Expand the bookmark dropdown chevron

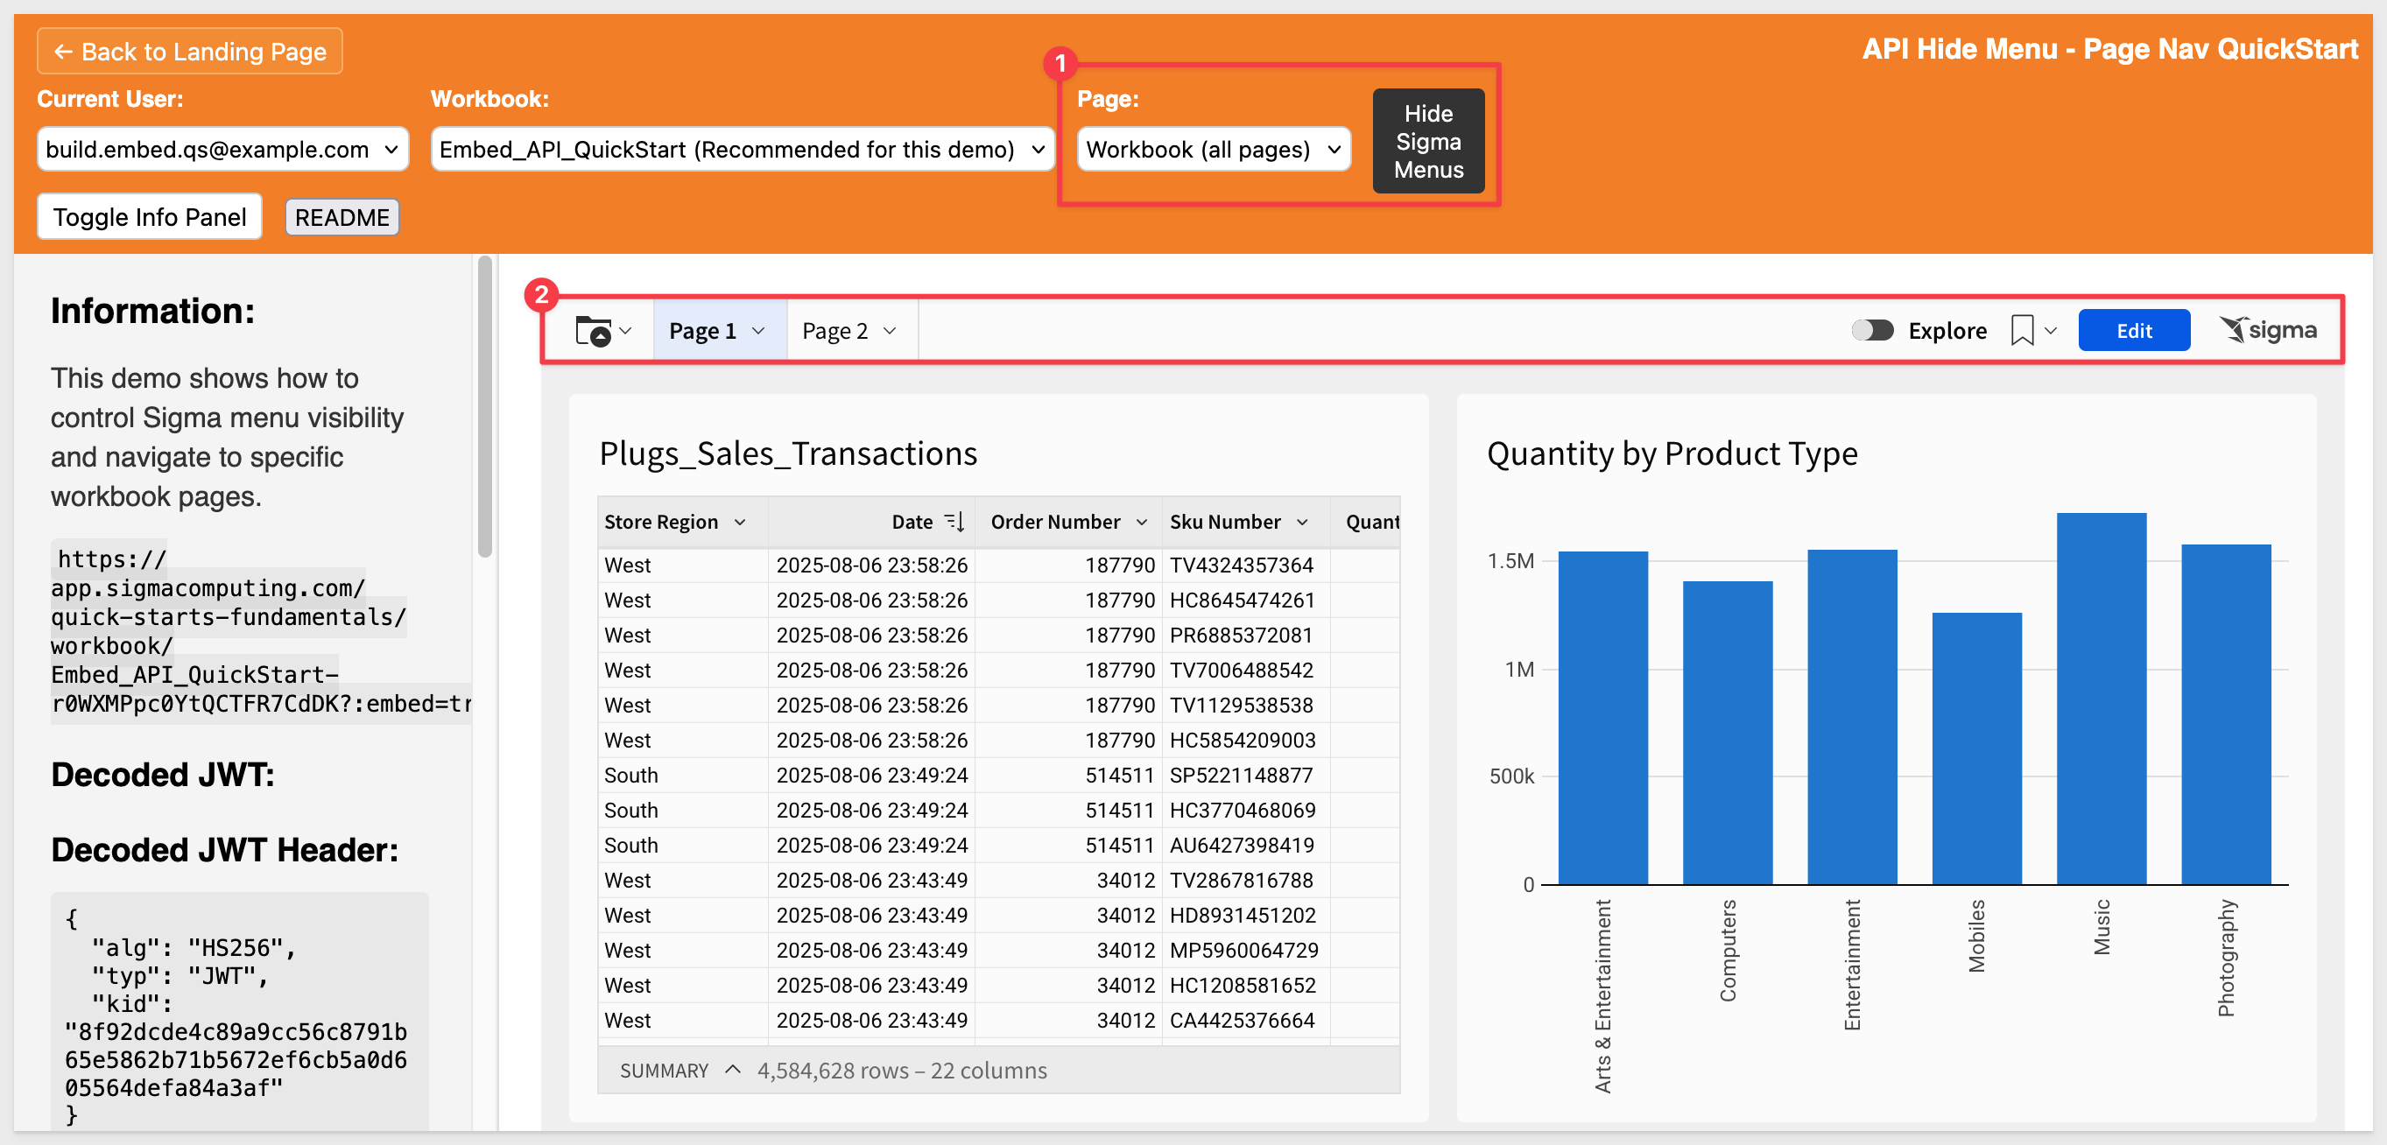2051,331
